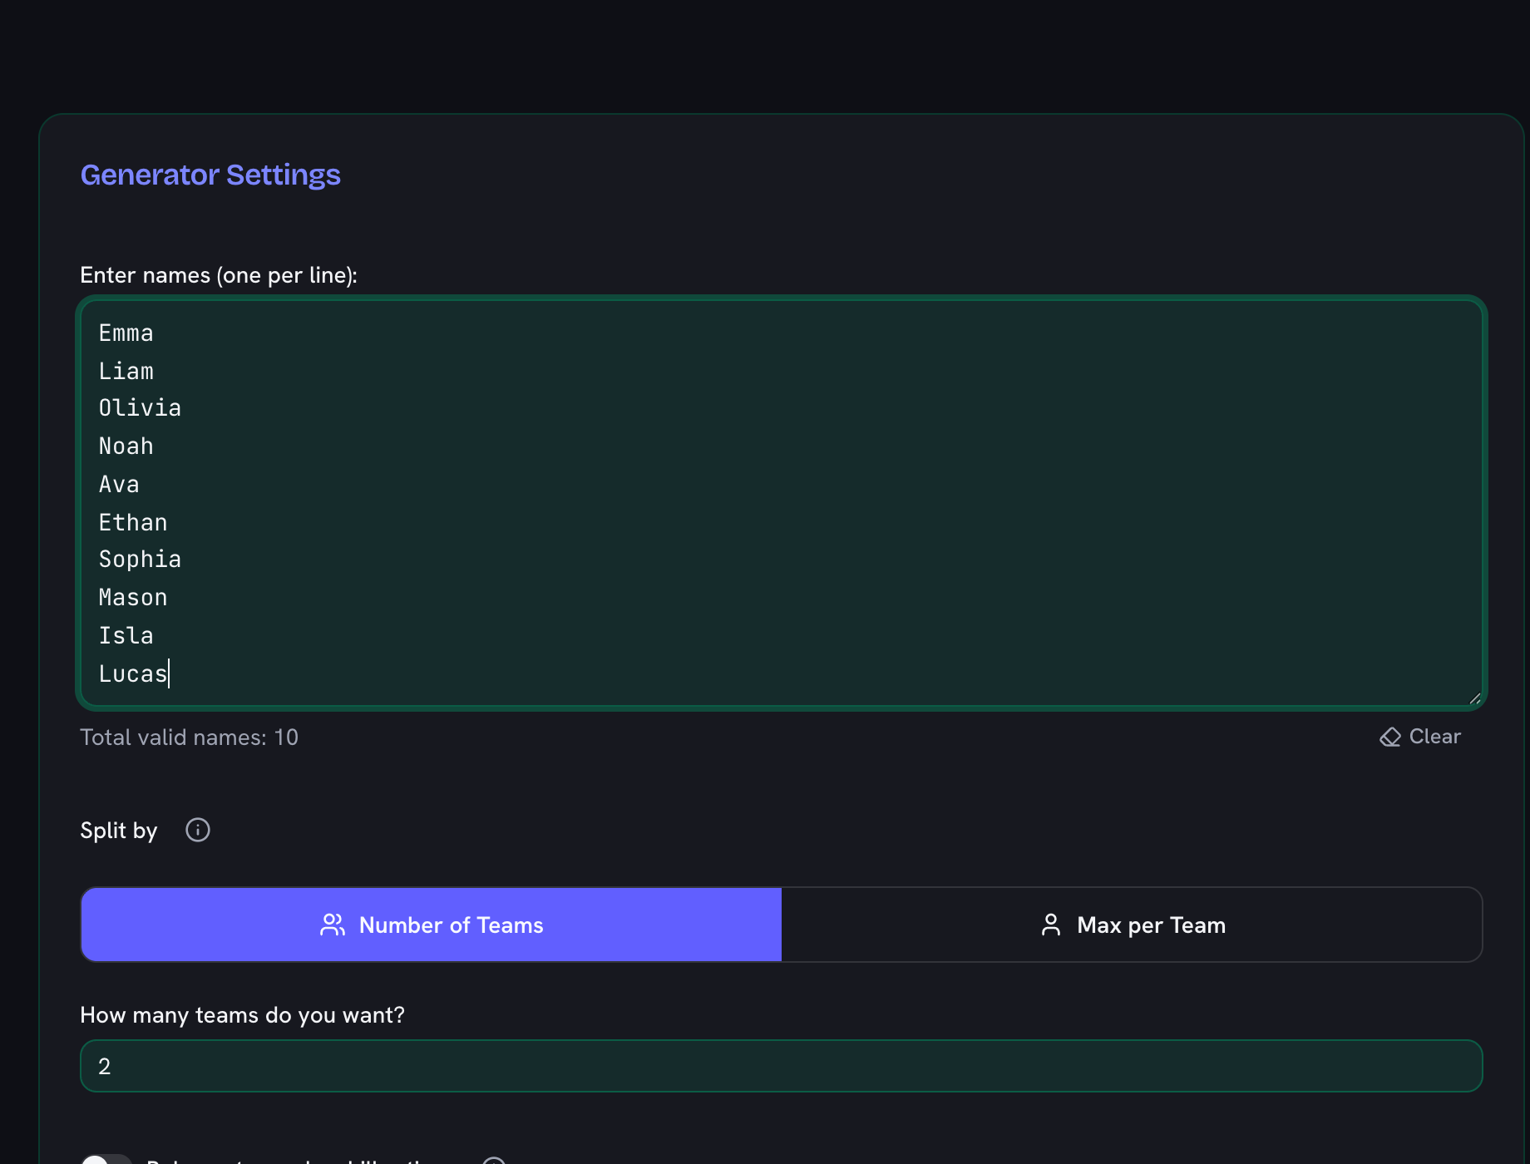Click the names textarea resize handle

(1474, 698)
